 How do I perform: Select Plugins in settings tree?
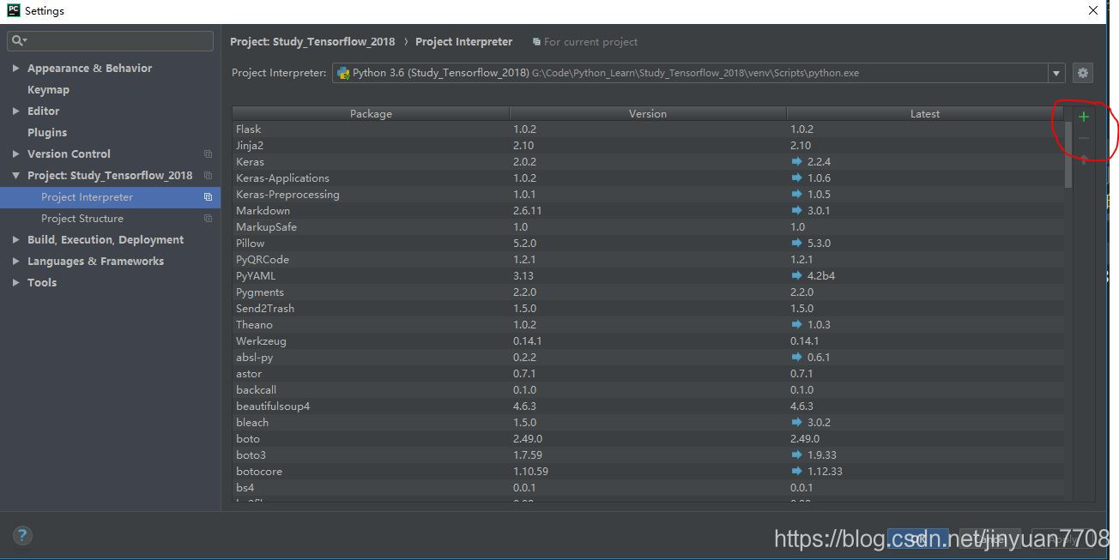tap(47, 132)
